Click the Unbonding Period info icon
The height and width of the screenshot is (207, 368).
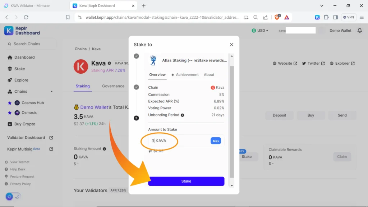coord(182,115)
